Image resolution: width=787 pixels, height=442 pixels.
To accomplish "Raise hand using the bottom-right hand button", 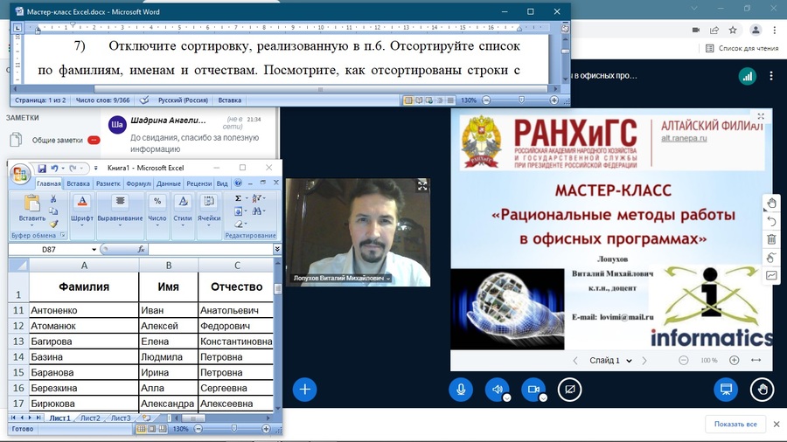I will 762,390.
